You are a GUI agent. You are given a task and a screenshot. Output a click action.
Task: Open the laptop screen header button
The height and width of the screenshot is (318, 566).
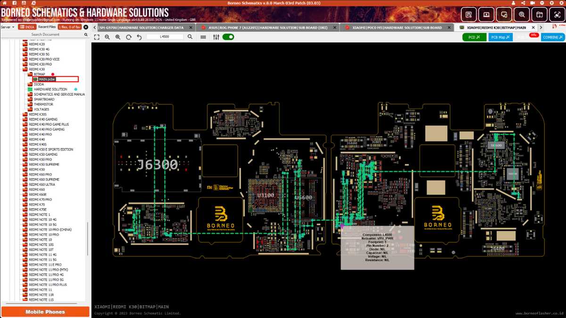[487, 15]
